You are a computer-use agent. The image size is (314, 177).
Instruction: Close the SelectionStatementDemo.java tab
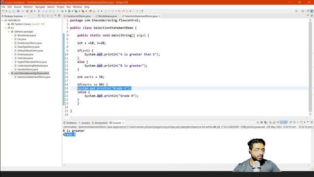click(x=159, y=16)
